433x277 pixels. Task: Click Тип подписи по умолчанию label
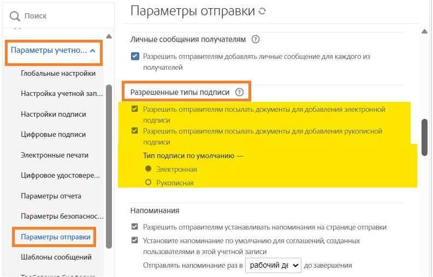pyautogui.click(x=193, y=155)
